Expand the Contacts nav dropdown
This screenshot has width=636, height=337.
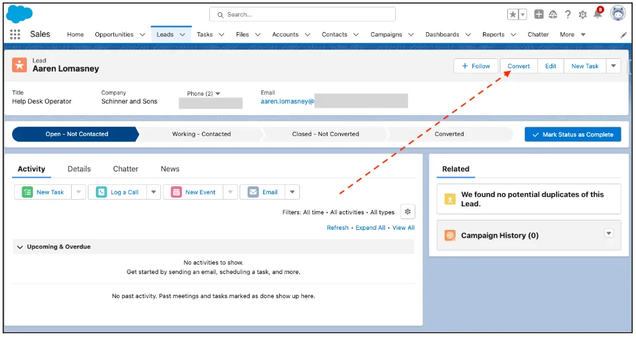tap(356, 35)
